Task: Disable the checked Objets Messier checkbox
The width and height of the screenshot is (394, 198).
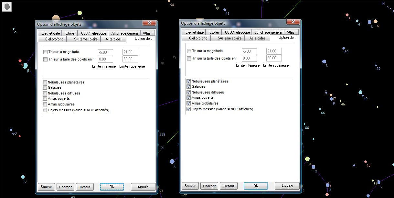Action: 189,109
